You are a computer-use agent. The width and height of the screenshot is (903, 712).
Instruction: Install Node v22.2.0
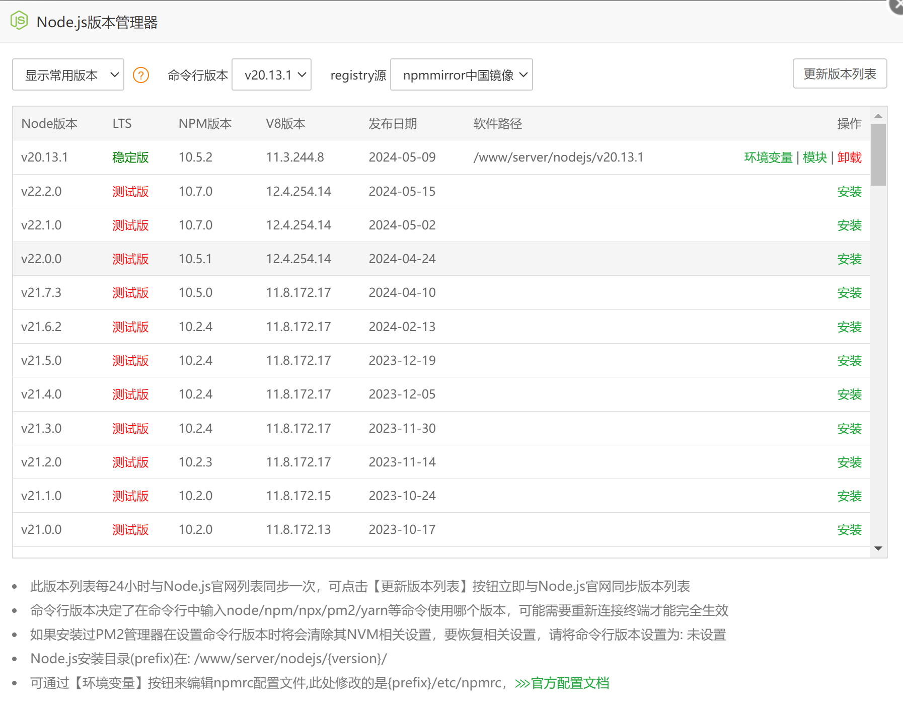click(850, 192)
